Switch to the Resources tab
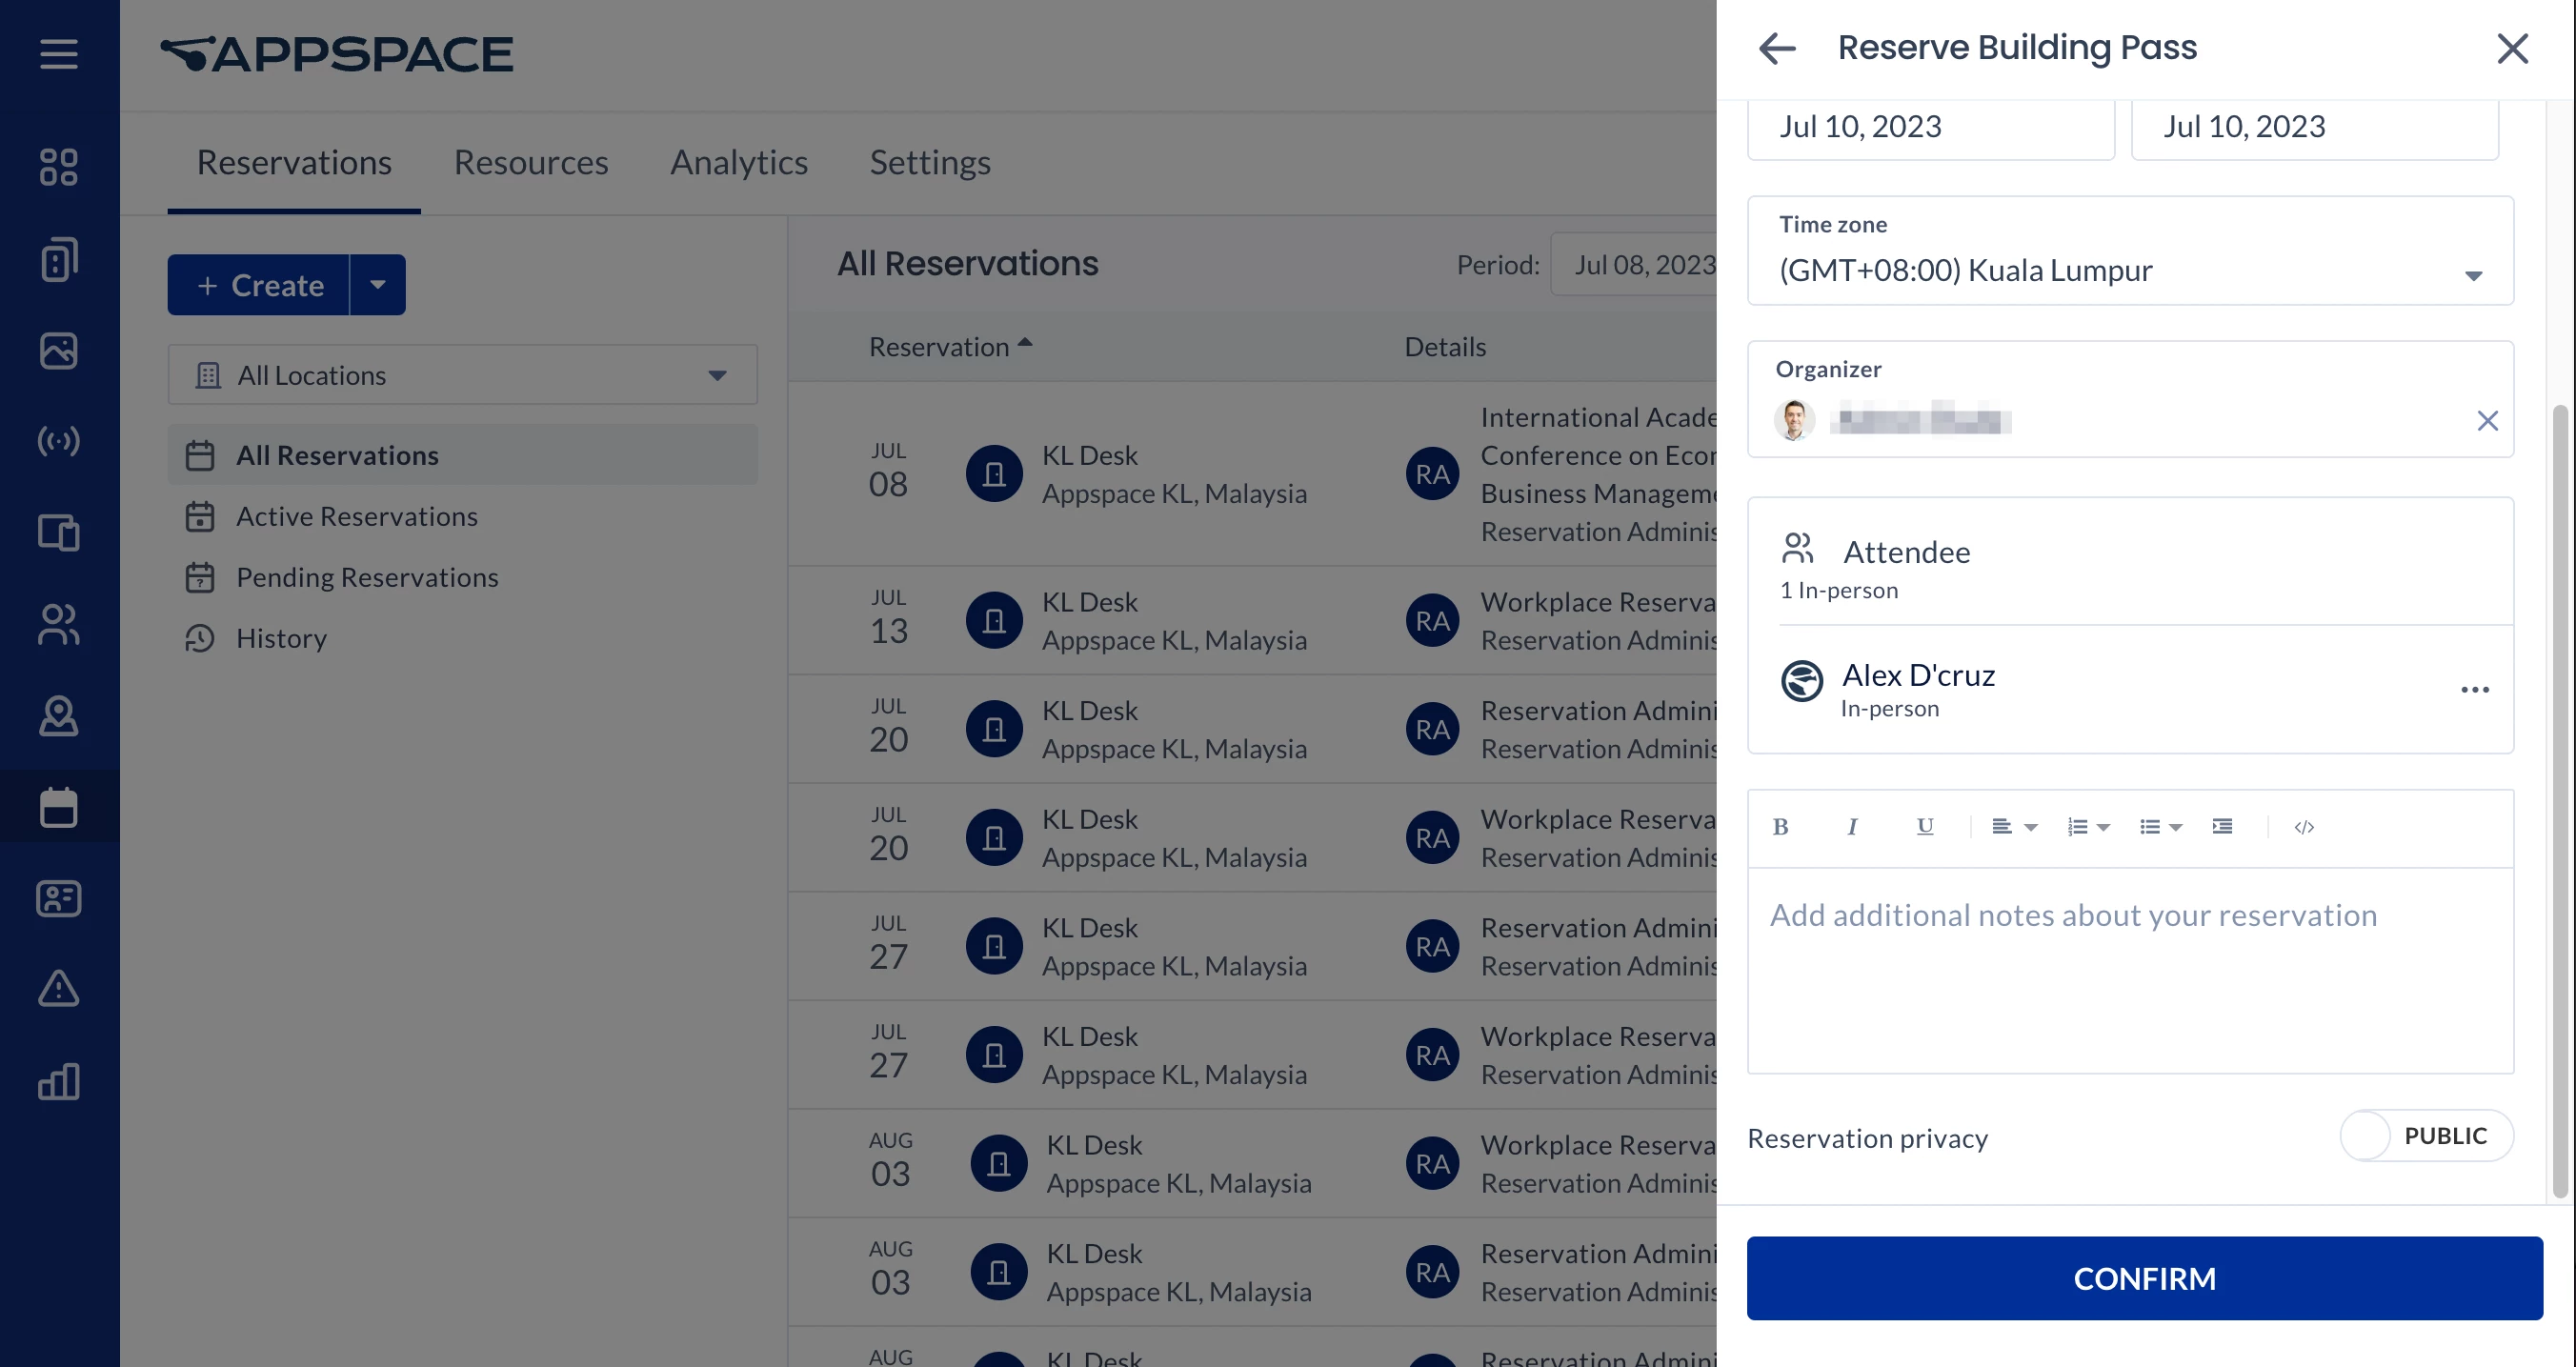 [x=531, y=162]
